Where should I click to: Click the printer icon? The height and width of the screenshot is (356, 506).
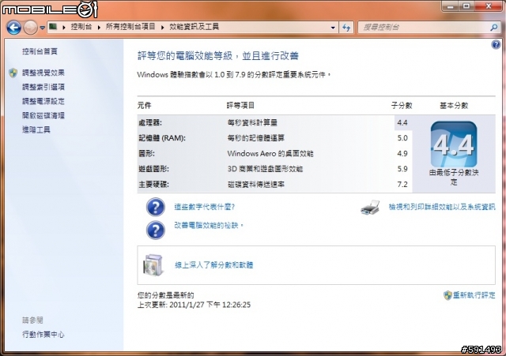[x=370, y=207]
